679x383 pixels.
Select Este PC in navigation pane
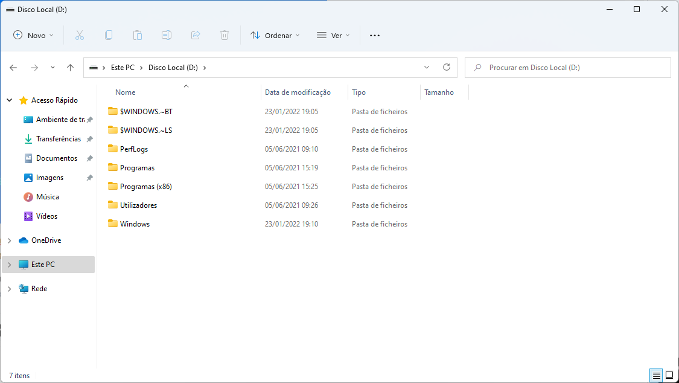[x=48, y=264]
